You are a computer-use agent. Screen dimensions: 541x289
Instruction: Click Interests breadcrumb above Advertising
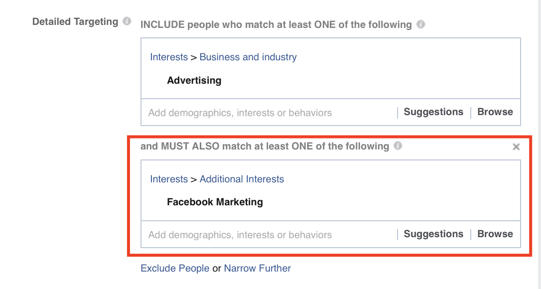(169, 57)
